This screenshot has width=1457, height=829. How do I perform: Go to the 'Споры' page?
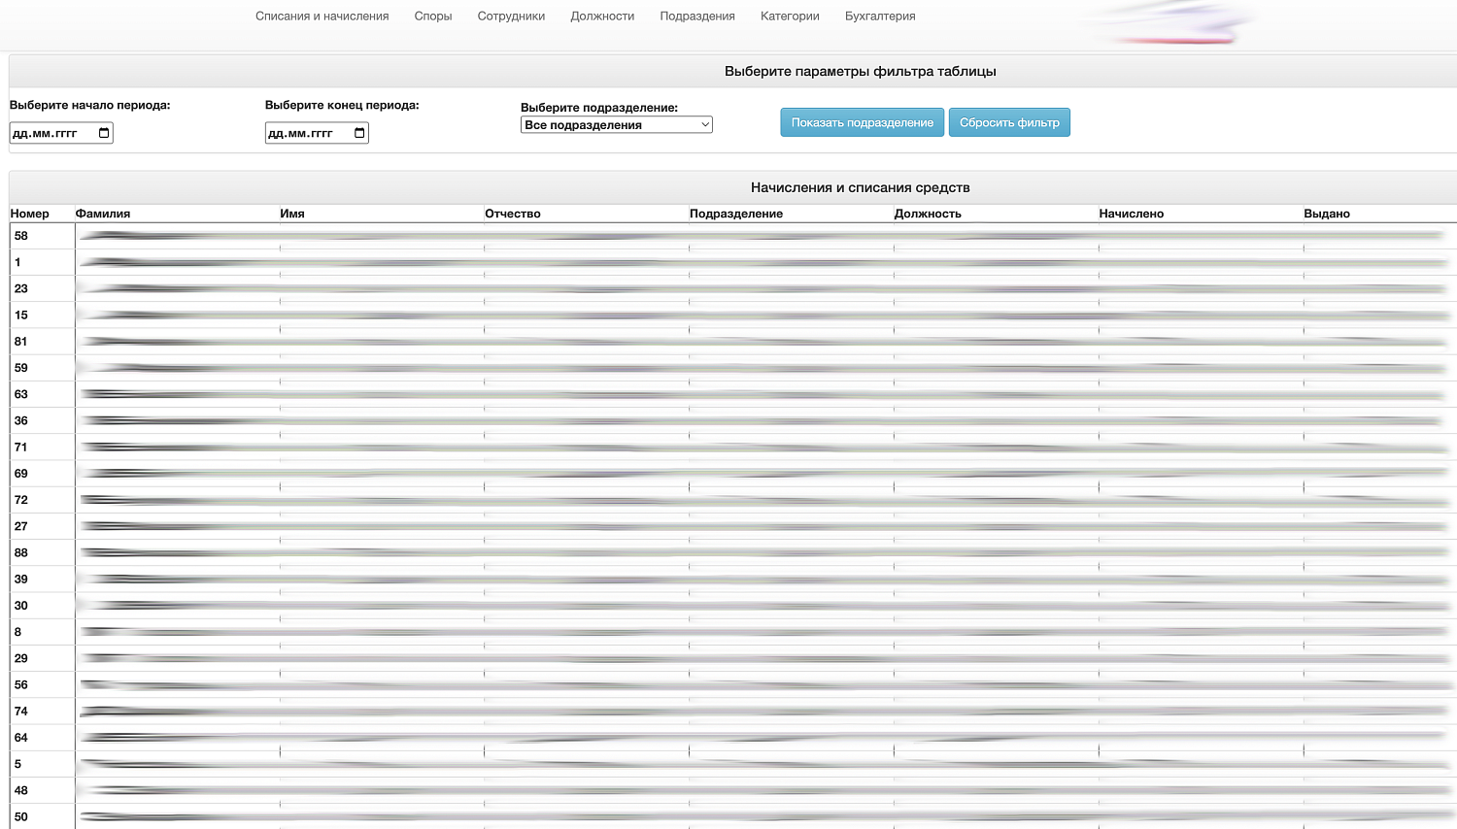[x=432, y=17]
